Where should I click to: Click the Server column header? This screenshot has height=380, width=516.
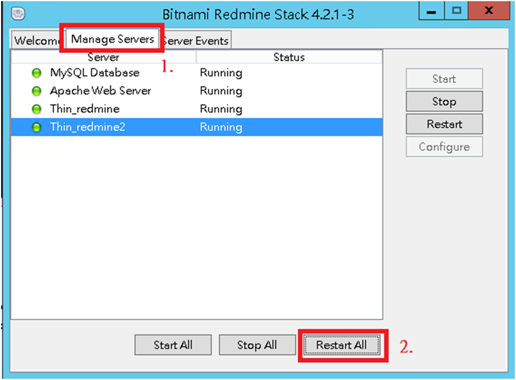coord(104,57)
